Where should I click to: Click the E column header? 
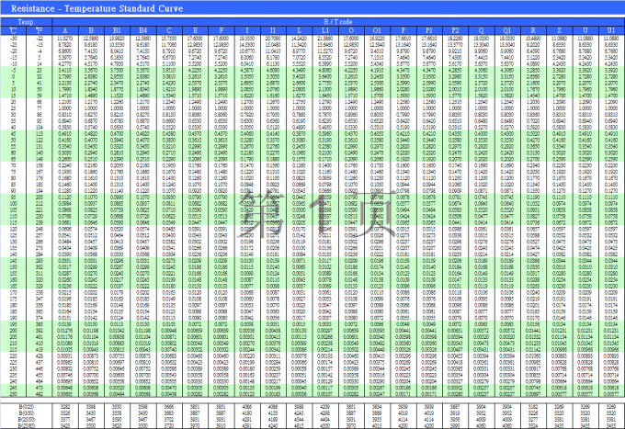pyautogui.click(x=196, y=28)
